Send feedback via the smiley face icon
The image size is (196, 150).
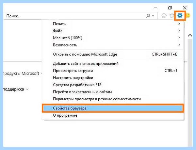[x=188, y=16]
